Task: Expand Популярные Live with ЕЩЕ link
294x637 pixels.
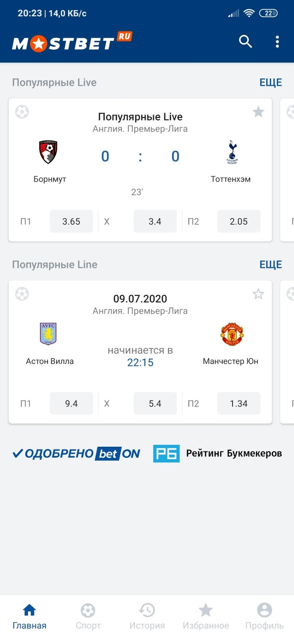Action: [x=270, y=82]
